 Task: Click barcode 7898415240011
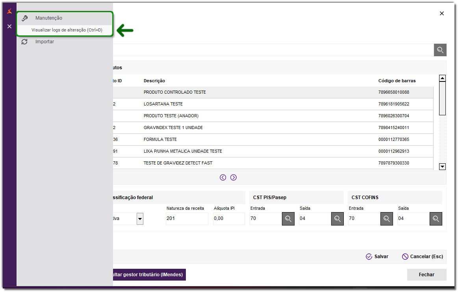394,128
